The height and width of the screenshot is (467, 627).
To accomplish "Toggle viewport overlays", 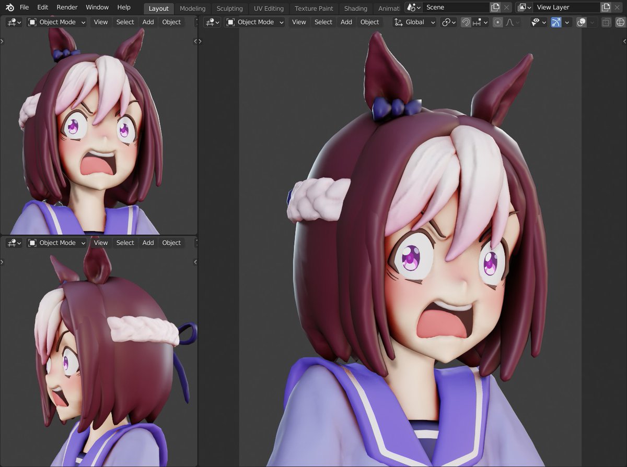I will 581,22.
